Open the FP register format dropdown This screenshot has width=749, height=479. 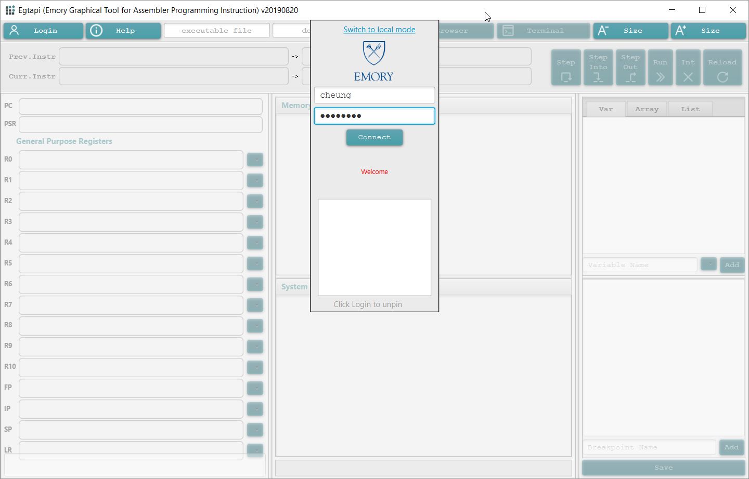click(x=255, y=388)
